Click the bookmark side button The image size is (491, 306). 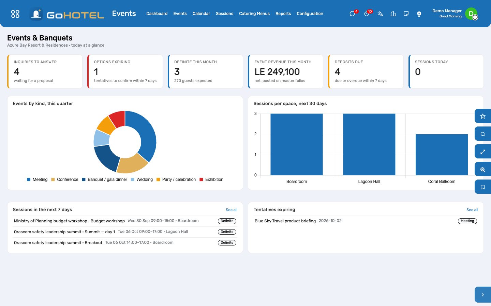pyautogui.click(x=483, y=187)
